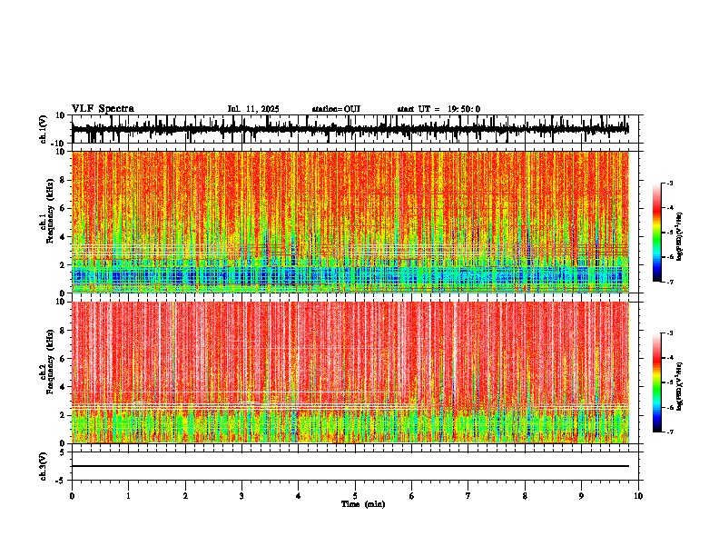Click the "4" kHz tick of ch.2 spectrogram
The height and width of the screenshot is (556, 719).
pyautogui.click(x=64, y=387)
